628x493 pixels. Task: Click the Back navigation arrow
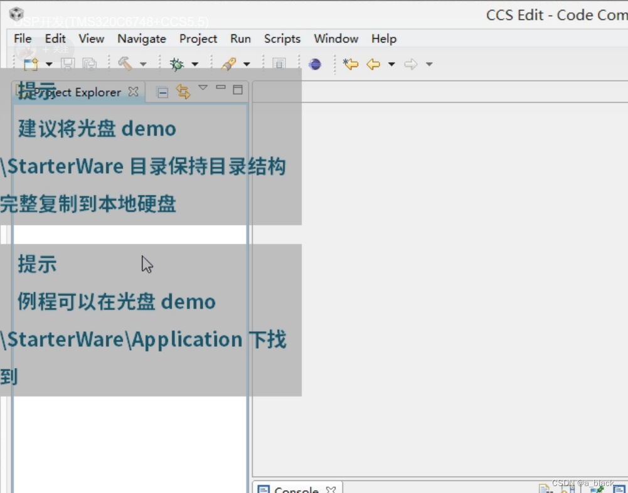(x=373, y=64)
